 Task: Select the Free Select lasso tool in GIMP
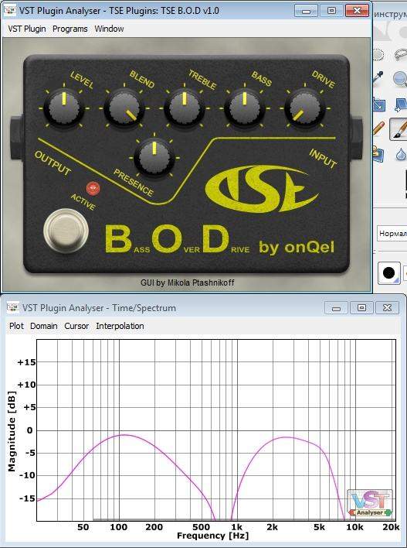pyautogui.click(x=400, y=55)
